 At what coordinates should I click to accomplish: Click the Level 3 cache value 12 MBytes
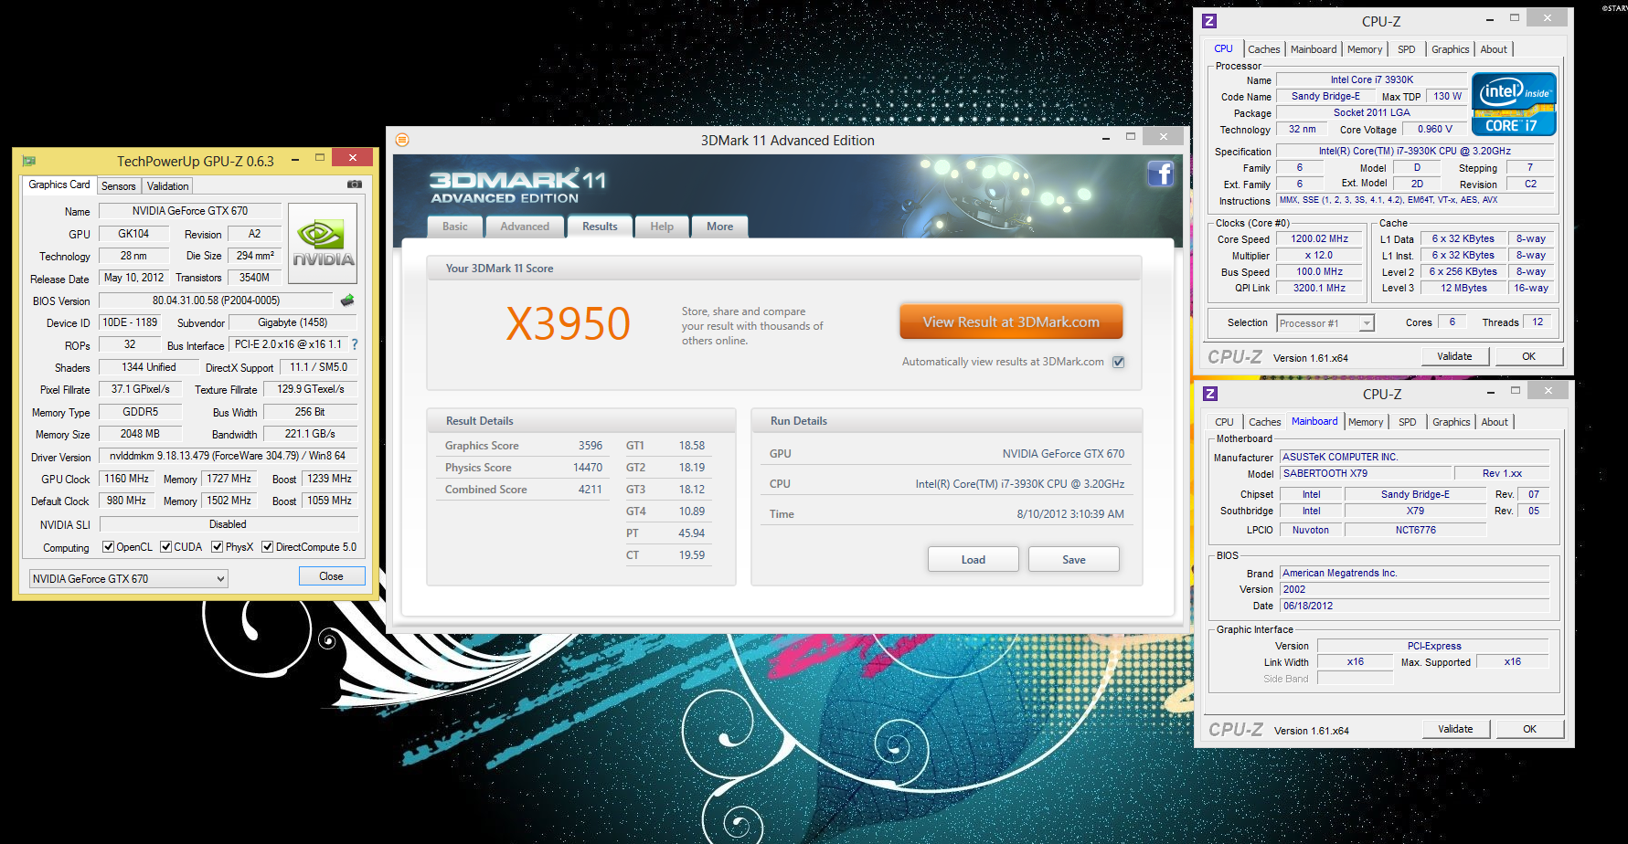coord(1464,289)
